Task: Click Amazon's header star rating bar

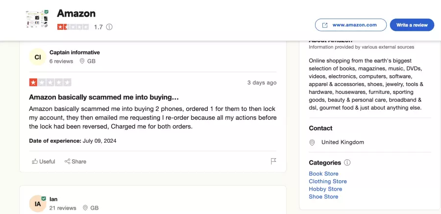Action: (x=73, y=27)
